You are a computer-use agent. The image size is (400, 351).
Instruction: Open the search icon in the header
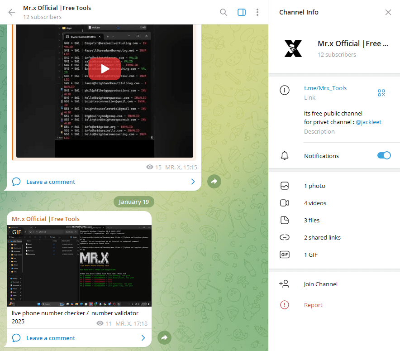[224, 12]
